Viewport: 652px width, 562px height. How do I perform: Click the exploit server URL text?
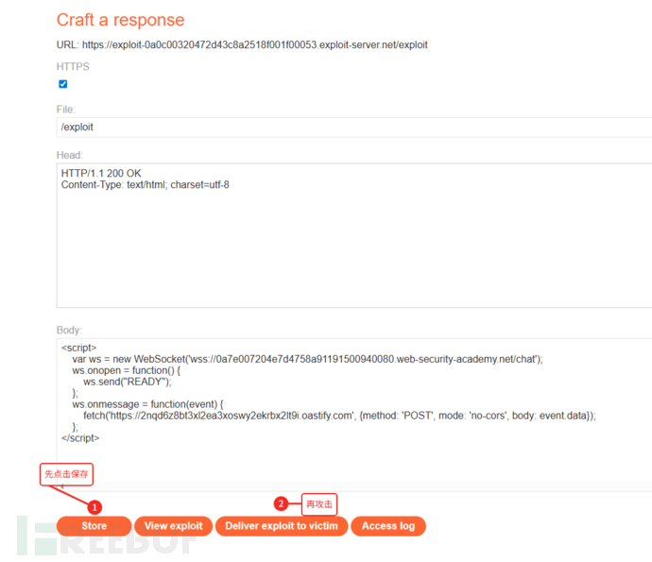click(x=255, y=45)
